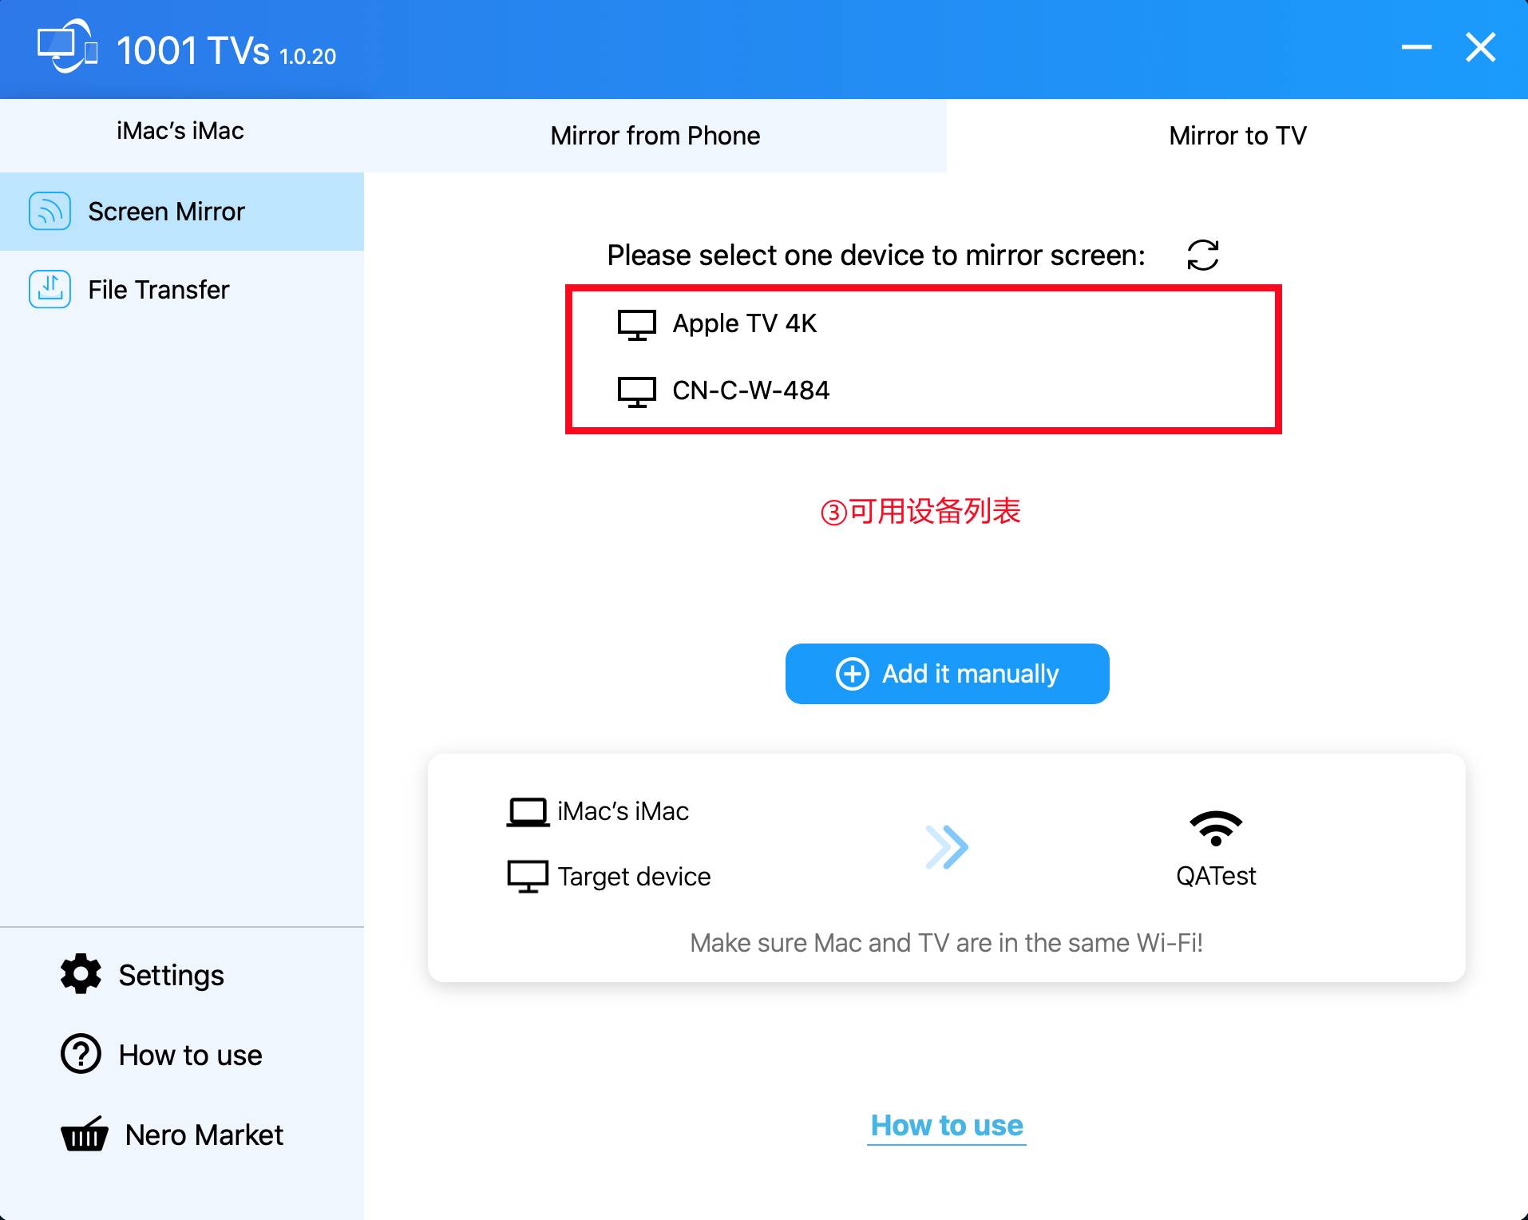Click iMac's iMac label in the connection card

[623, 811]
